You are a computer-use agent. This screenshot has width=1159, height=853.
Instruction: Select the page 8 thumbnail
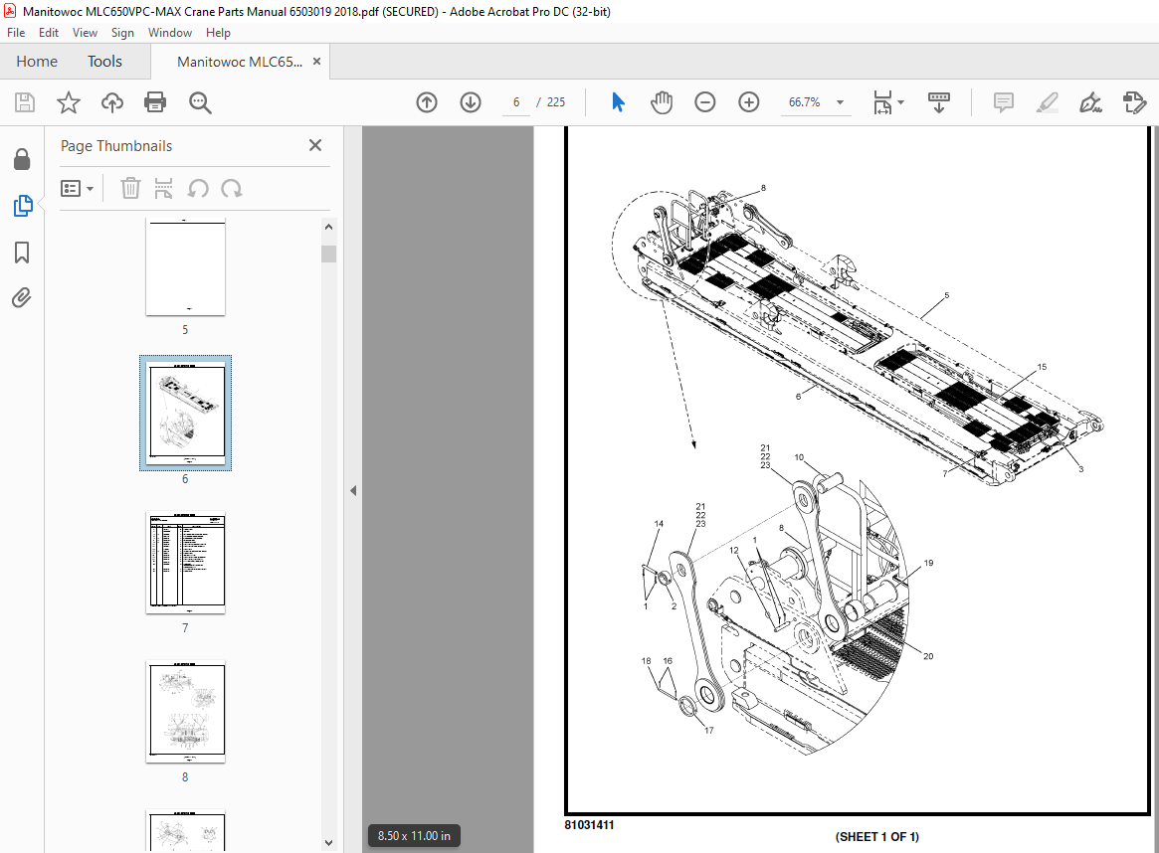click(185, 712)
